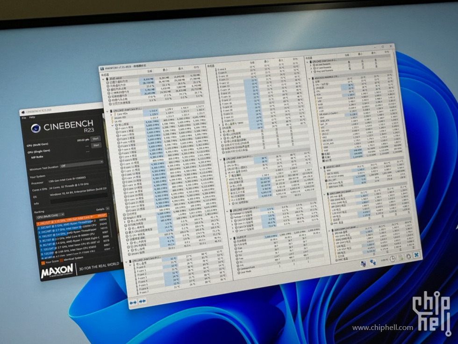Viewport: 458px width, 344px height.
Task: Collapse the ASUS EC: ASUS sensor group
Action: [x=321, y=168]
